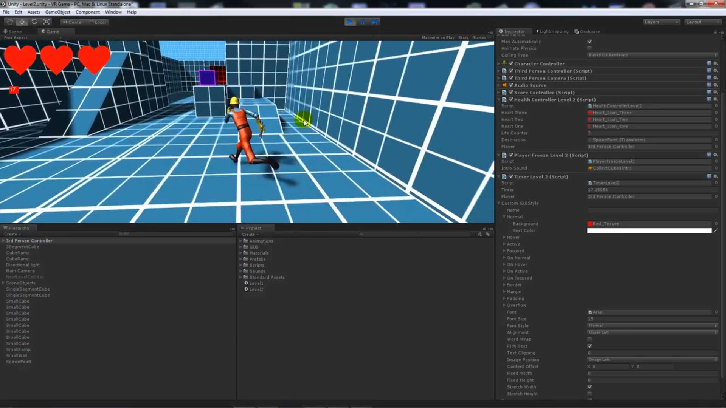Image resolution: width=726 pixels, height=408 pixels.
Task: Click the object picker circle next to Heart Three
Action: click(716, 113)
